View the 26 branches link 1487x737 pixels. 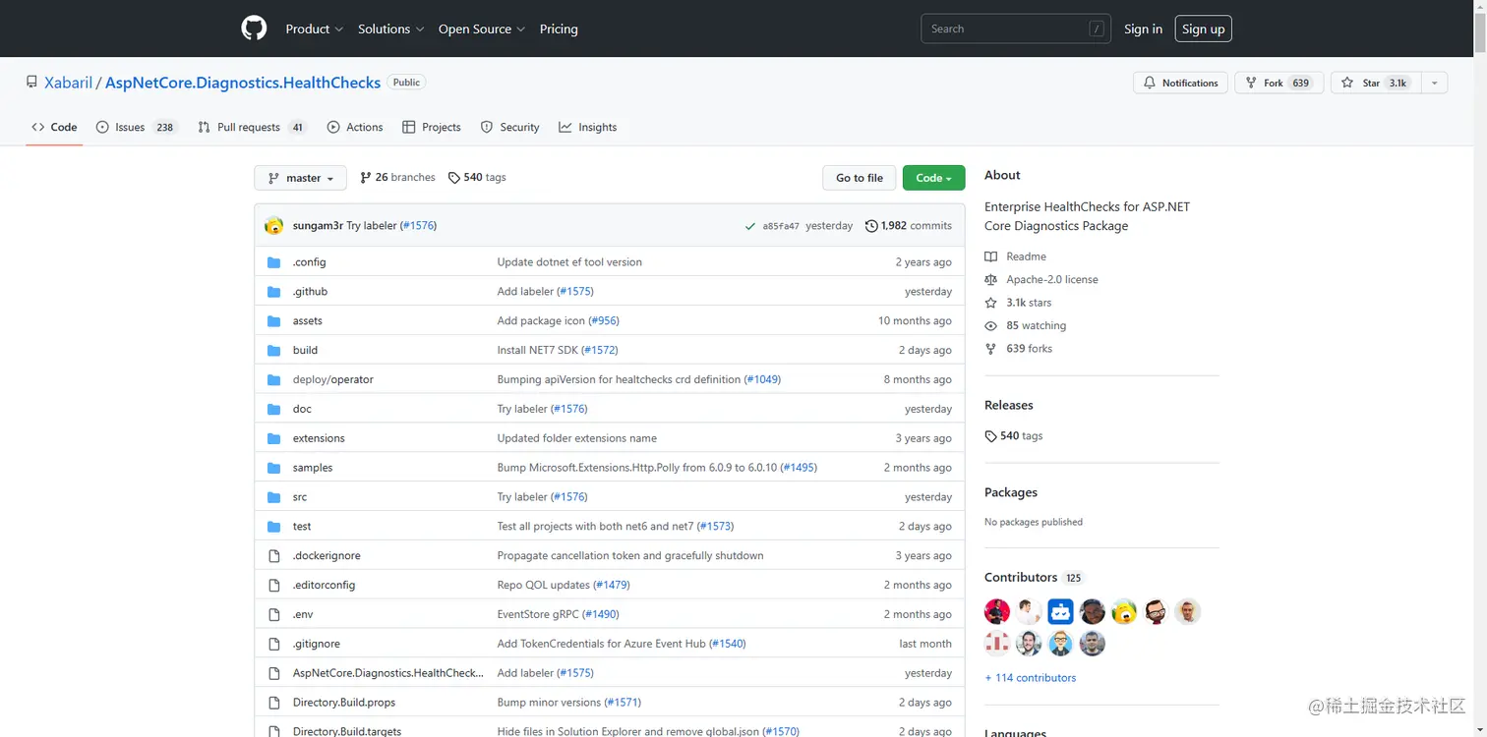pyautogui.click(x=397, y=178)
